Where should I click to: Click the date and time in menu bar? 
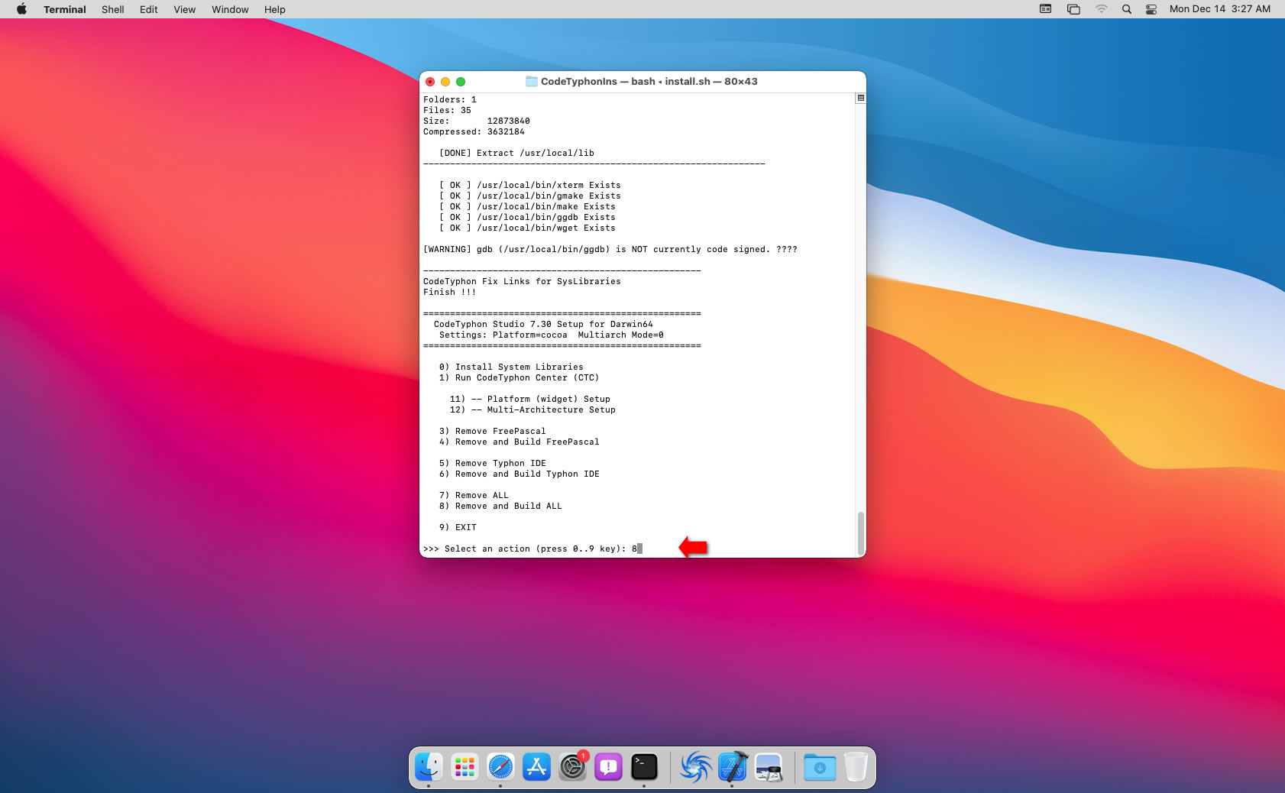tap(1219, 9)
